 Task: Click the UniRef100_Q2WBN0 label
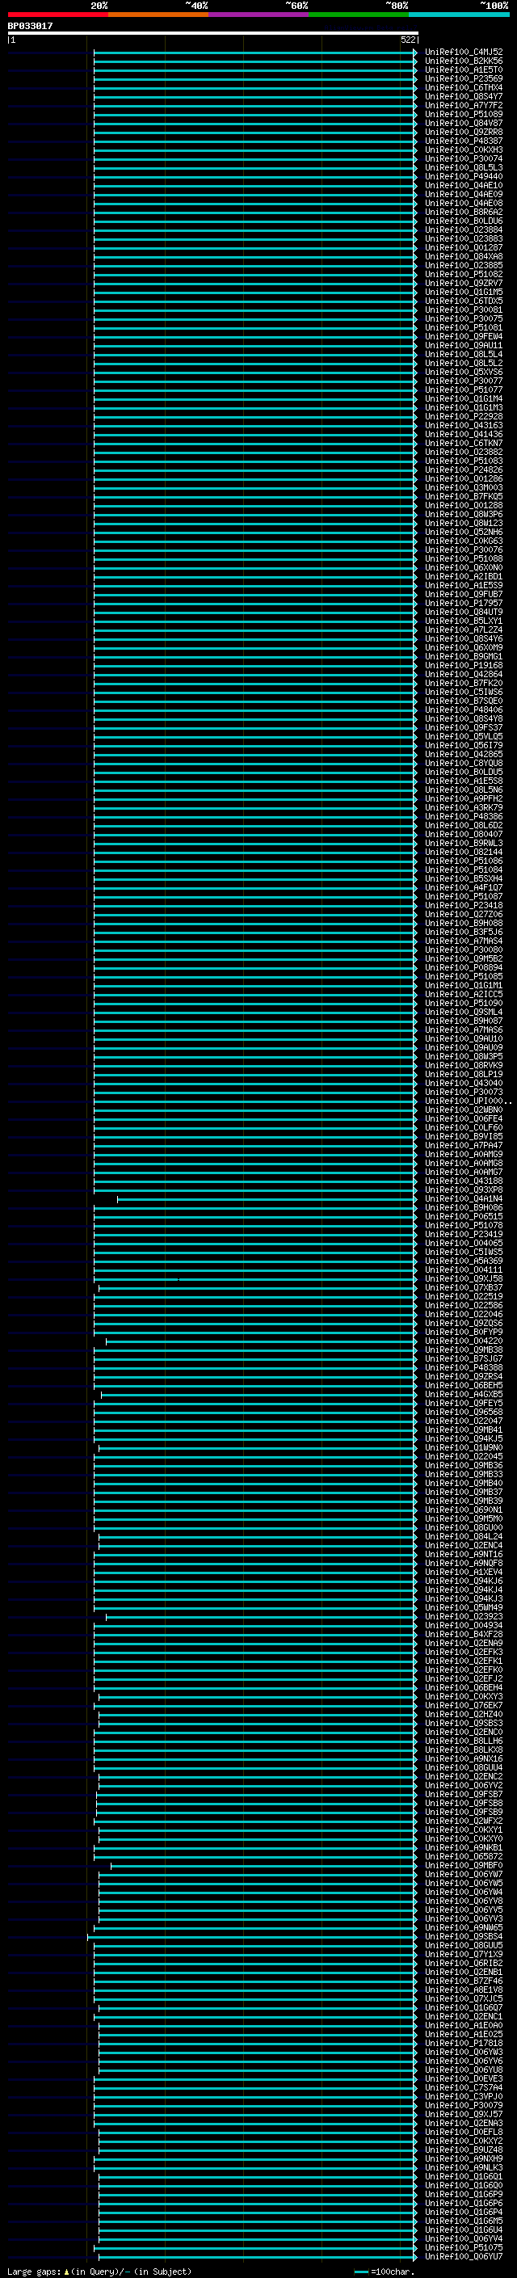(464, 1110)
